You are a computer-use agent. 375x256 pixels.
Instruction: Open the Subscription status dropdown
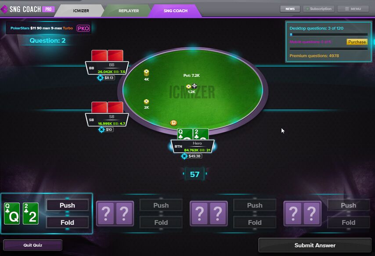(319, 9)
